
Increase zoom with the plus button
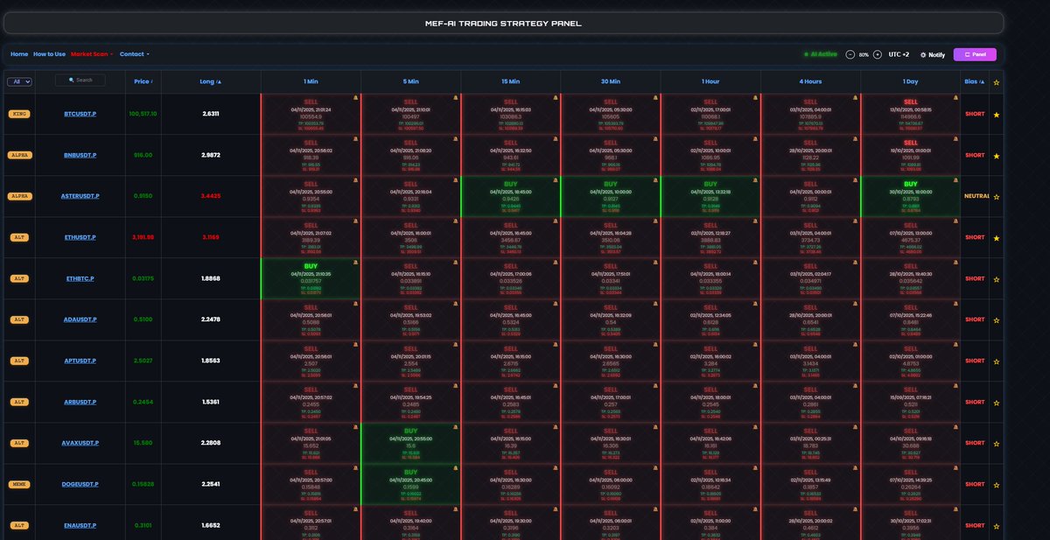pyautogui.click(x=878, y=54)
